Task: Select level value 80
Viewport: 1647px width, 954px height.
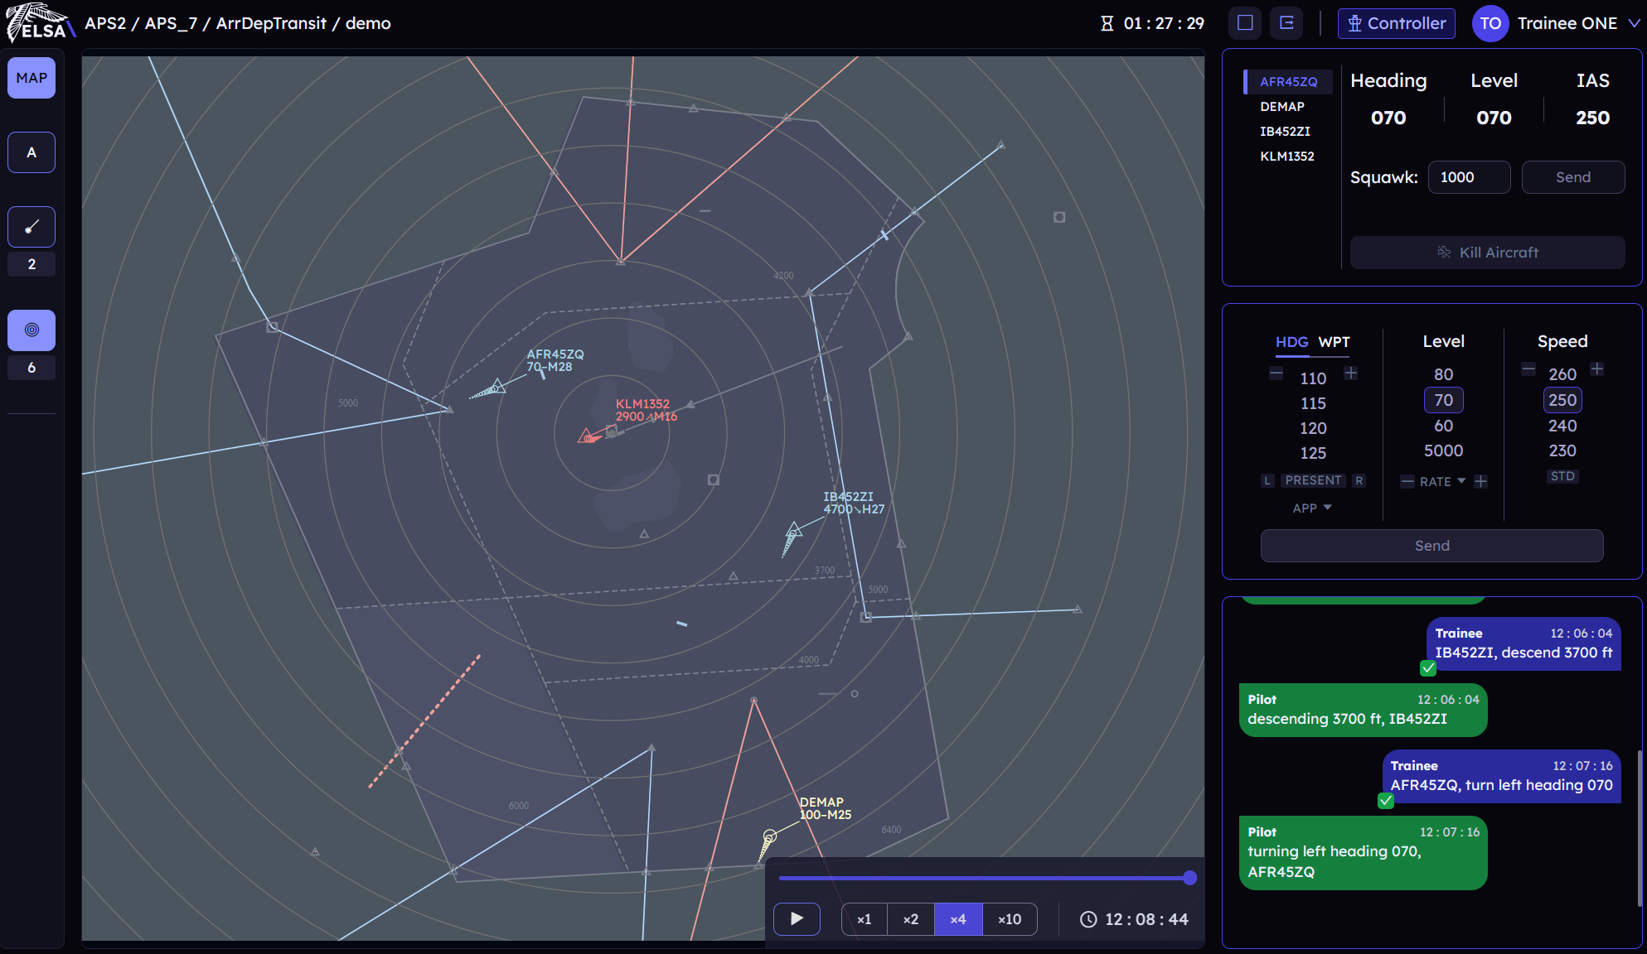Action: click(1443, 374)
